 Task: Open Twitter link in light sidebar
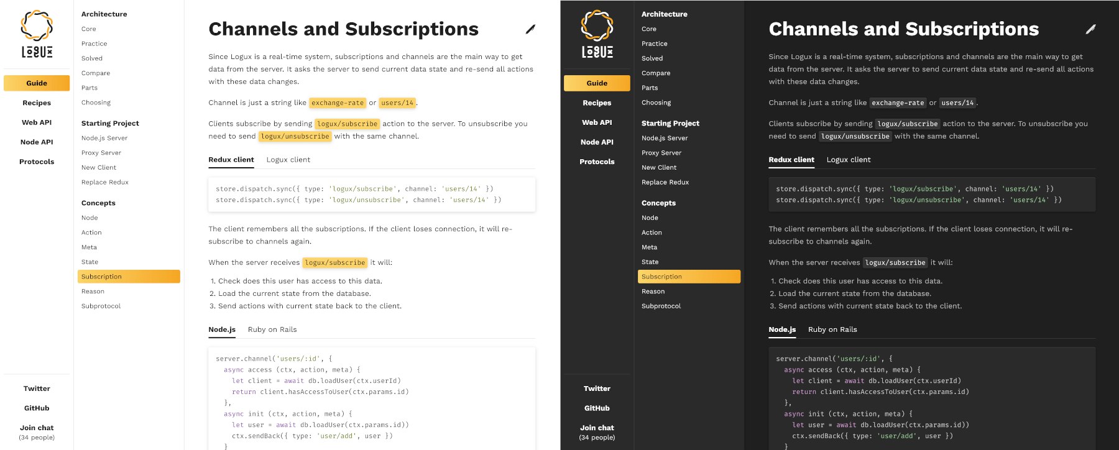pos(37,388)
